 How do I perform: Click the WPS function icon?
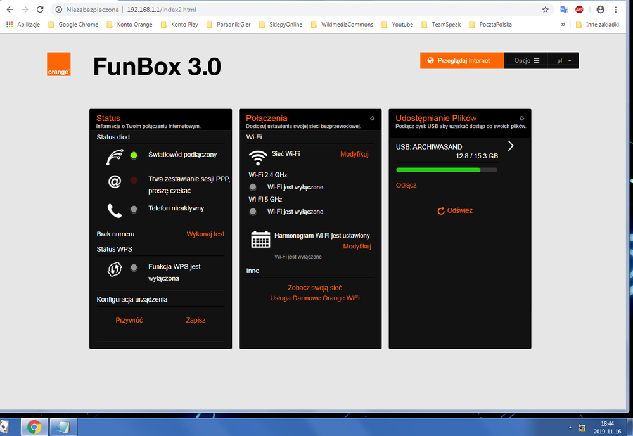coord(115,269)
